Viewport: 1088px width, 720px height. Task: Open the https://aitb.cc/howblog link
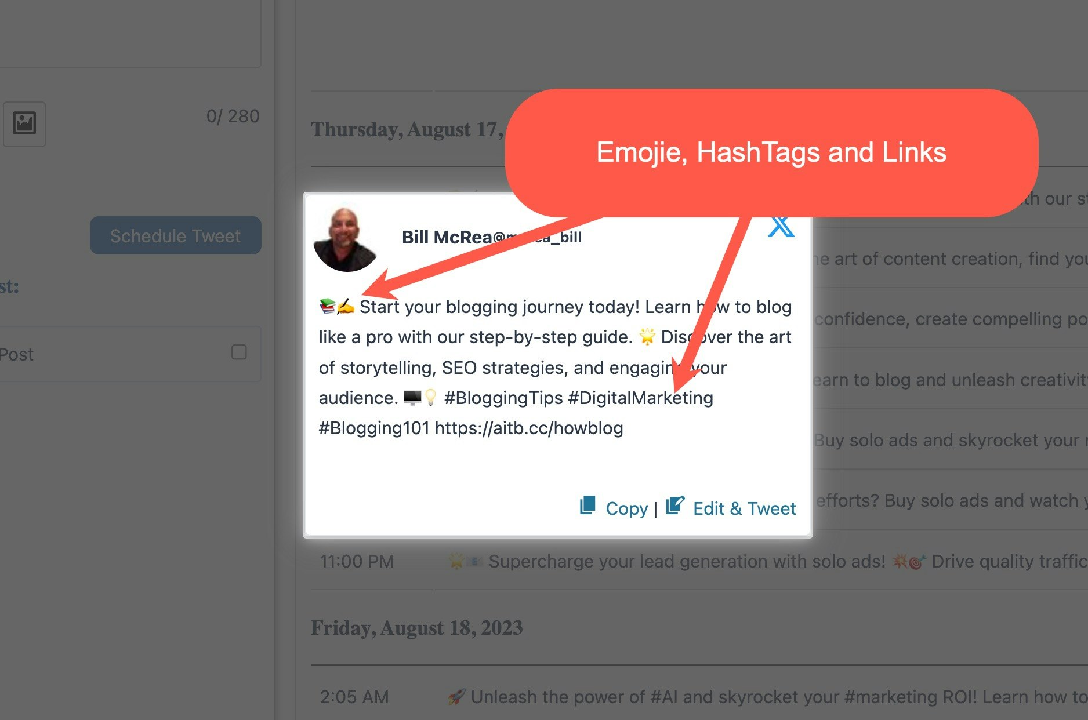coord(529,428)
